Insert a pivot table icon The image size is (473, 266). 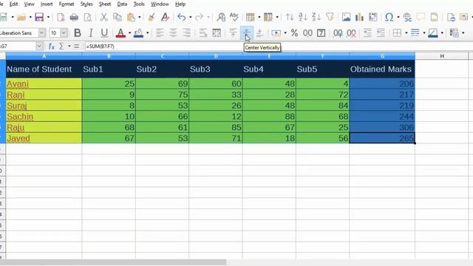372,17
